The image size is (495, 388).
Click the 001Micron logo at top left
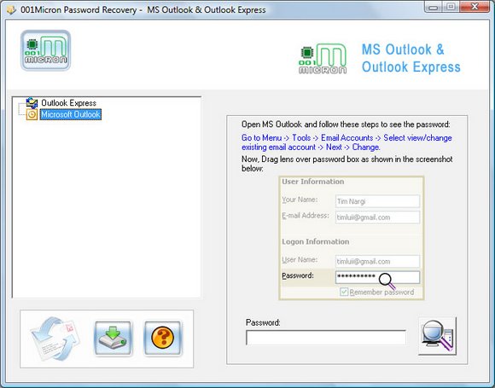46,50
